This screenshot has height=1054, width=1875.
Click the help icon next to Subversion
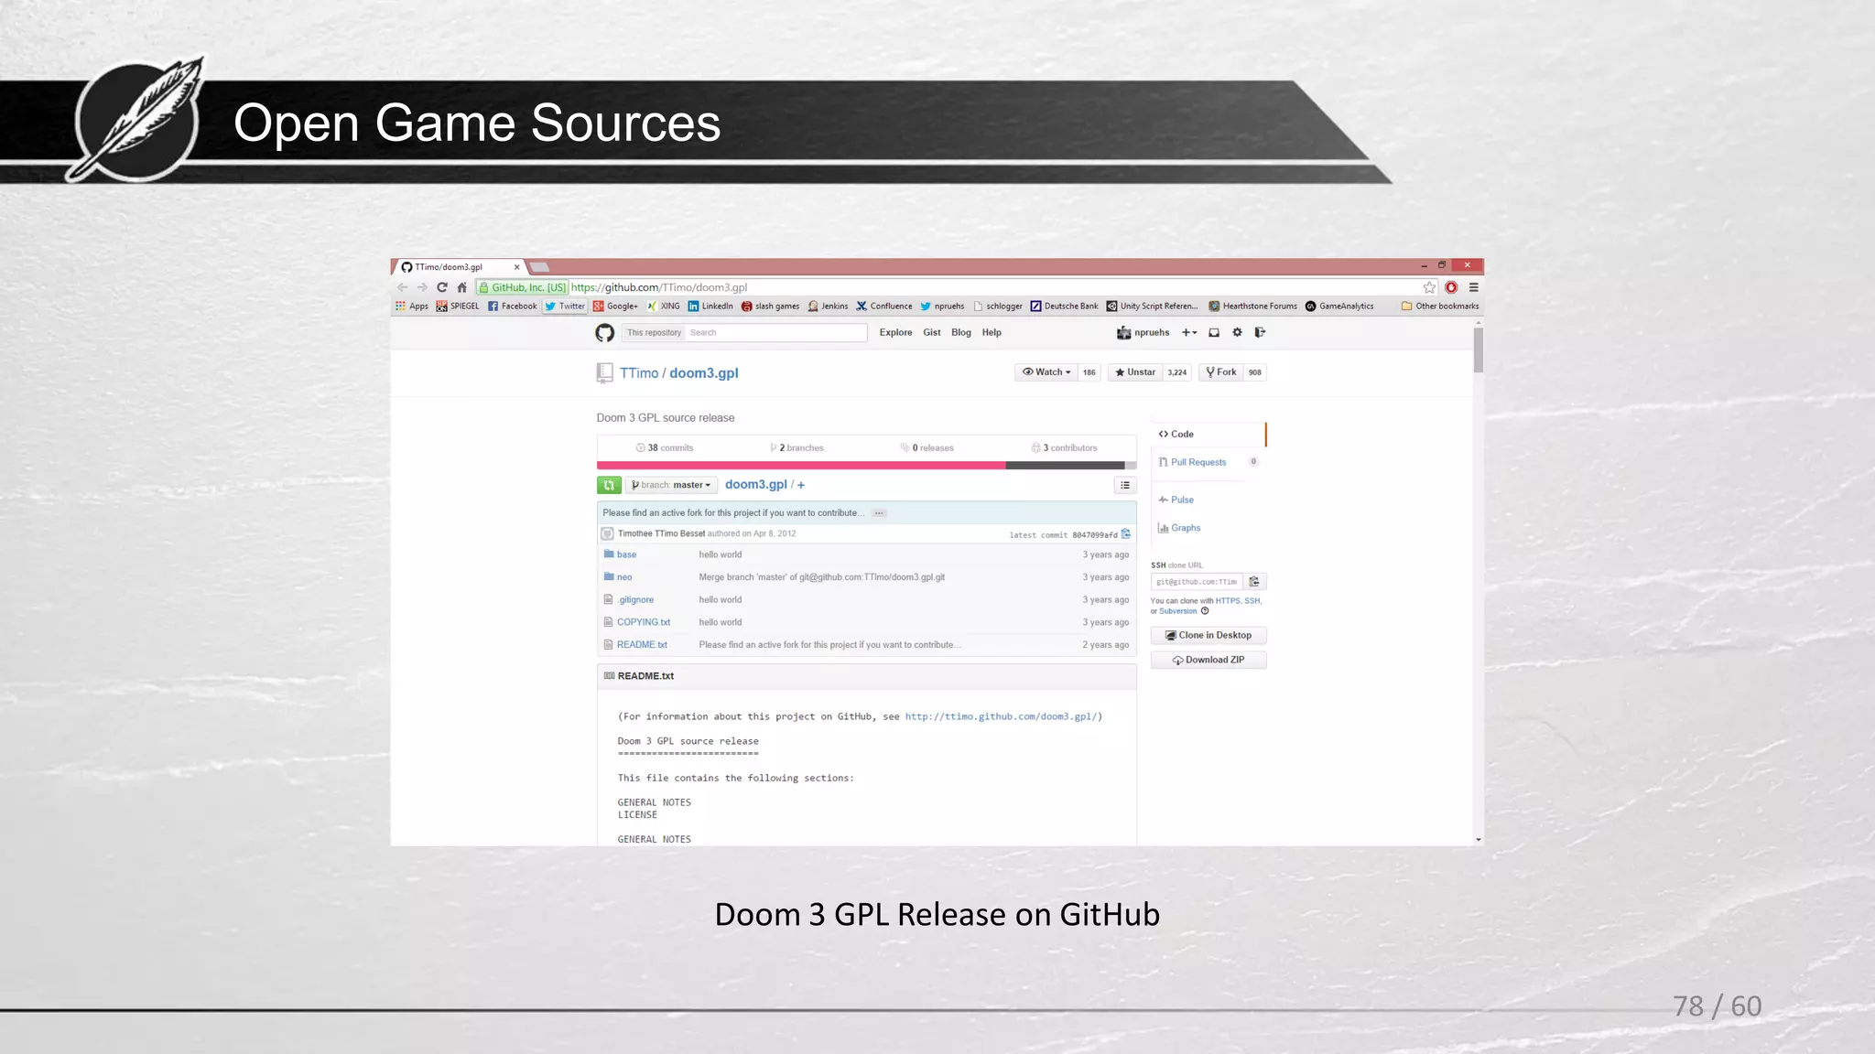pos(1205,611)
